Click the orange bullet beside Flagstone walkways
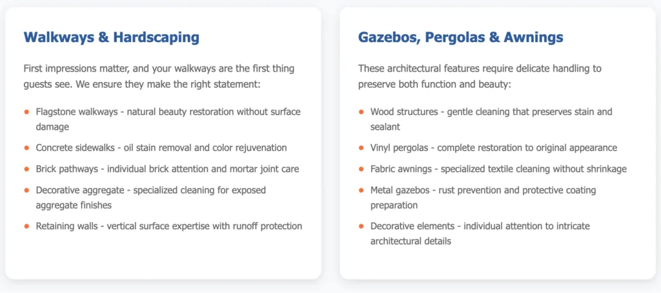The height and width of the screenshot is (293, 661). point(26,112)
